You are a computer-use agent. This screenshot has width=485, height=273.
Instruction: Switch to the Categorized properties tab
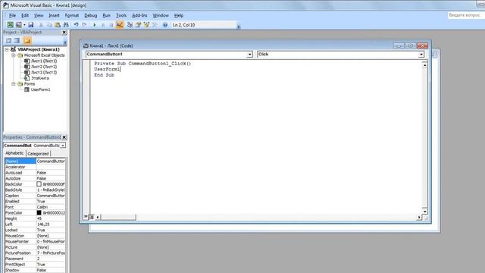[38, 153]
